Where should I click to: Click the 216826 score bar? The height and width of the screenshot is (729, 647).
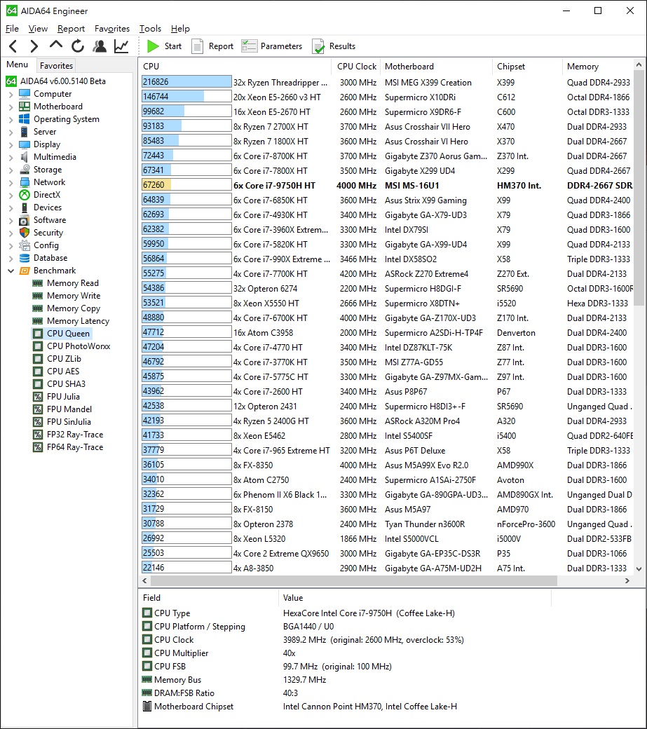(x=186, y=82)
